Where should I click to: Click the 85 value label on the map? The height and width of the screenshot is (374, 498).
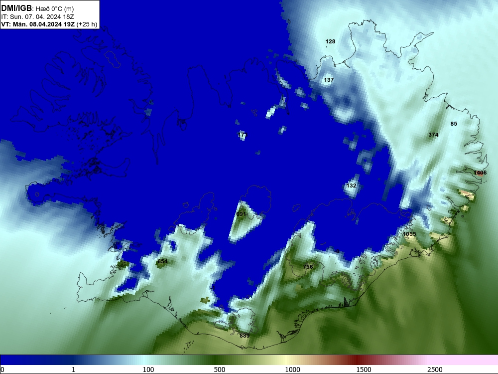[454, 124]
